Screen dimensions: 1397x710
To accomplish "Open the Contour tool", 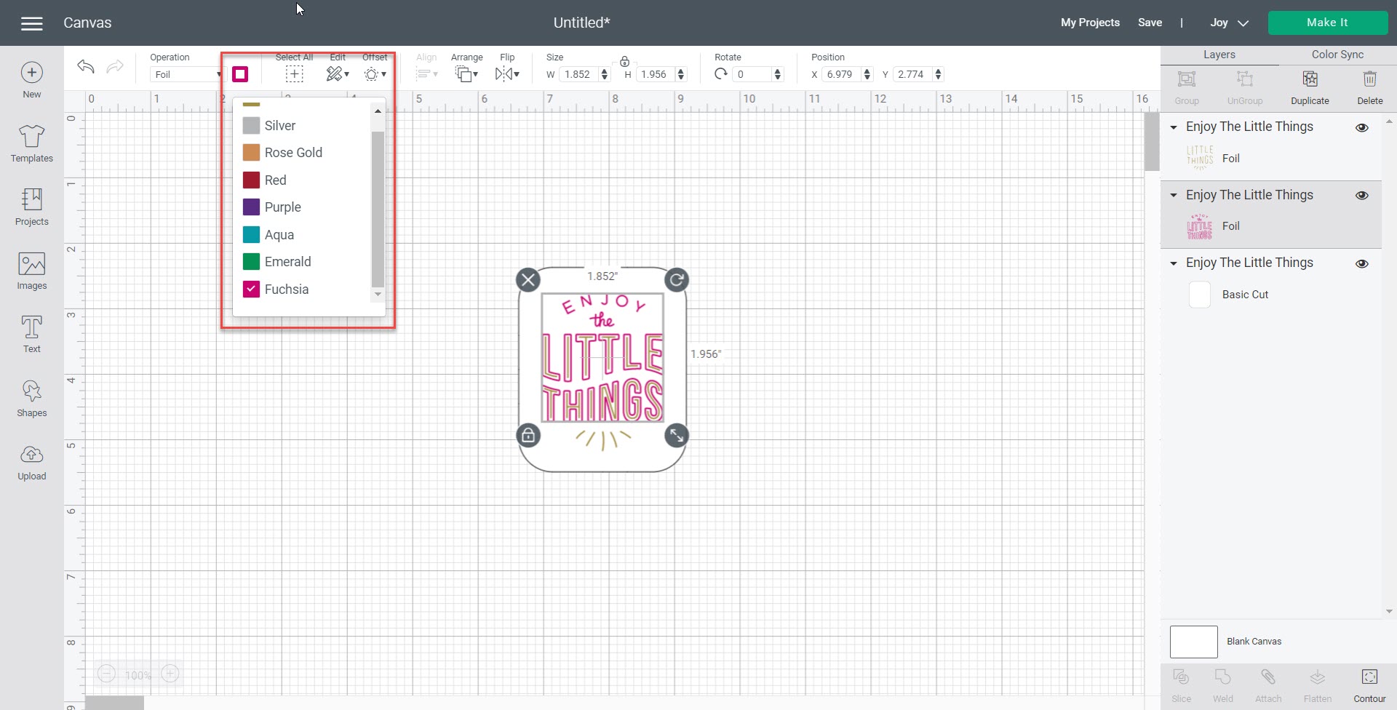I will click(x=1369, y=678).
